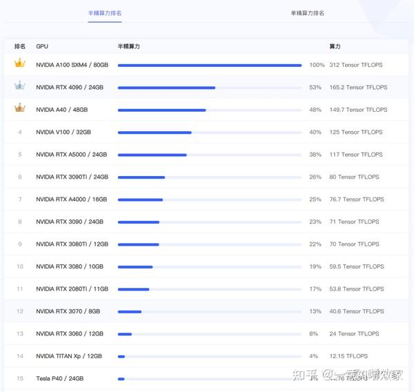
Task: Switch to the 半精算力排名 tab
Action: pos(105,13)
